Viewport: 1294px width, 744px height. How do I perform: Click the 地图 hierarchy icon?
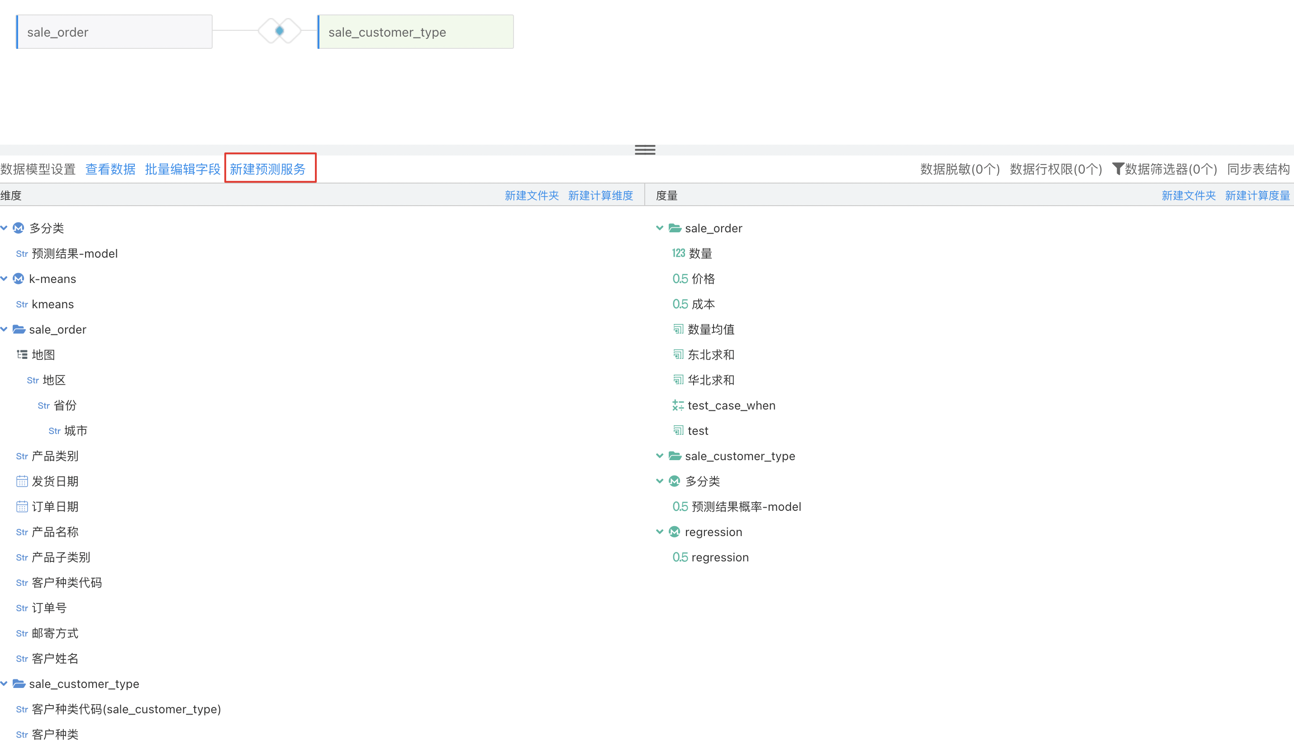pyautogui.click(x=22, y=354)
